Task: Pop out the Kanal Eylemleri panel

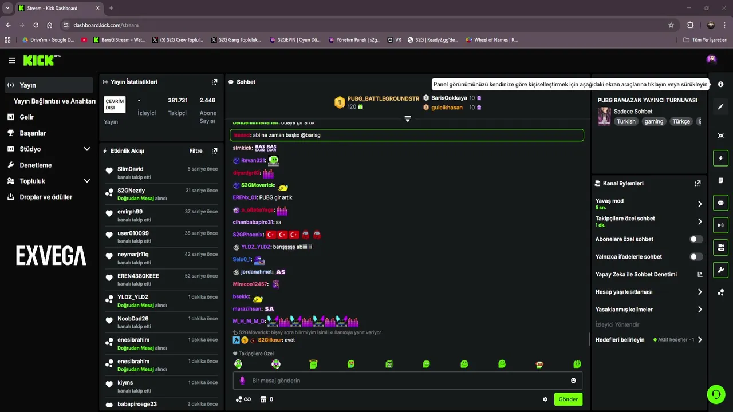Action: pyautogui.click(x=697, y=184)
